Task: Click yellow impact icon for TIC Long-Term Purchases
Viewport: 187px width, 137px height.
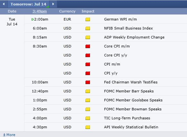Action: click(x=88, y=118)
